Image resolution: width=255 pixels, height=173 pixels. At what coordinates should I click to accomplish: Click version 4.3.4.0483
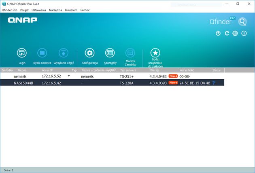158,76
